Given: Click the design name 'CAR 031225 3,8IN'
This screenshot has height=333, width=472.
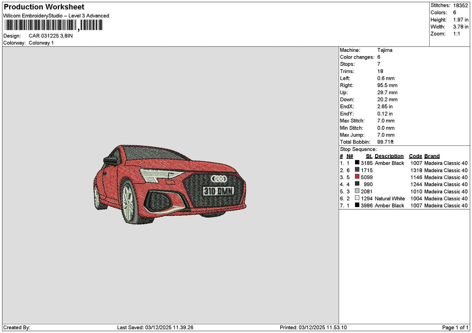Looking at the screenshot, I should 51,36.
